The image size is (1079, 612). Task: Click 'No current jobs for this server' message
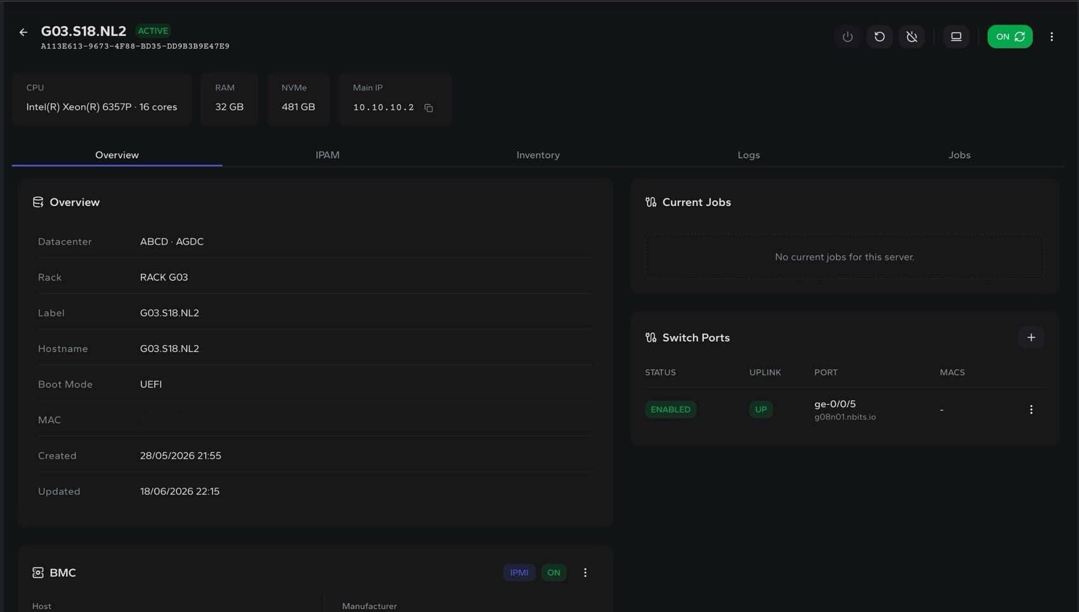845,257
